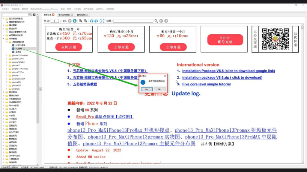Click the page number input field

click(55, 21)
